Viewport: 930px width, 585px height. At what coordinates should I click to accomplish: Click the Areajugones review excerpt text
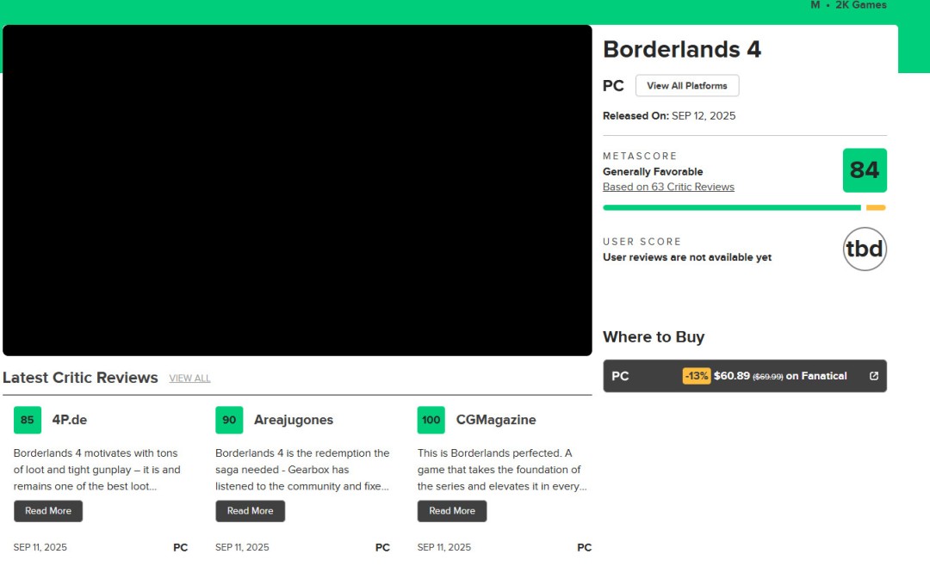click(302, 470)
